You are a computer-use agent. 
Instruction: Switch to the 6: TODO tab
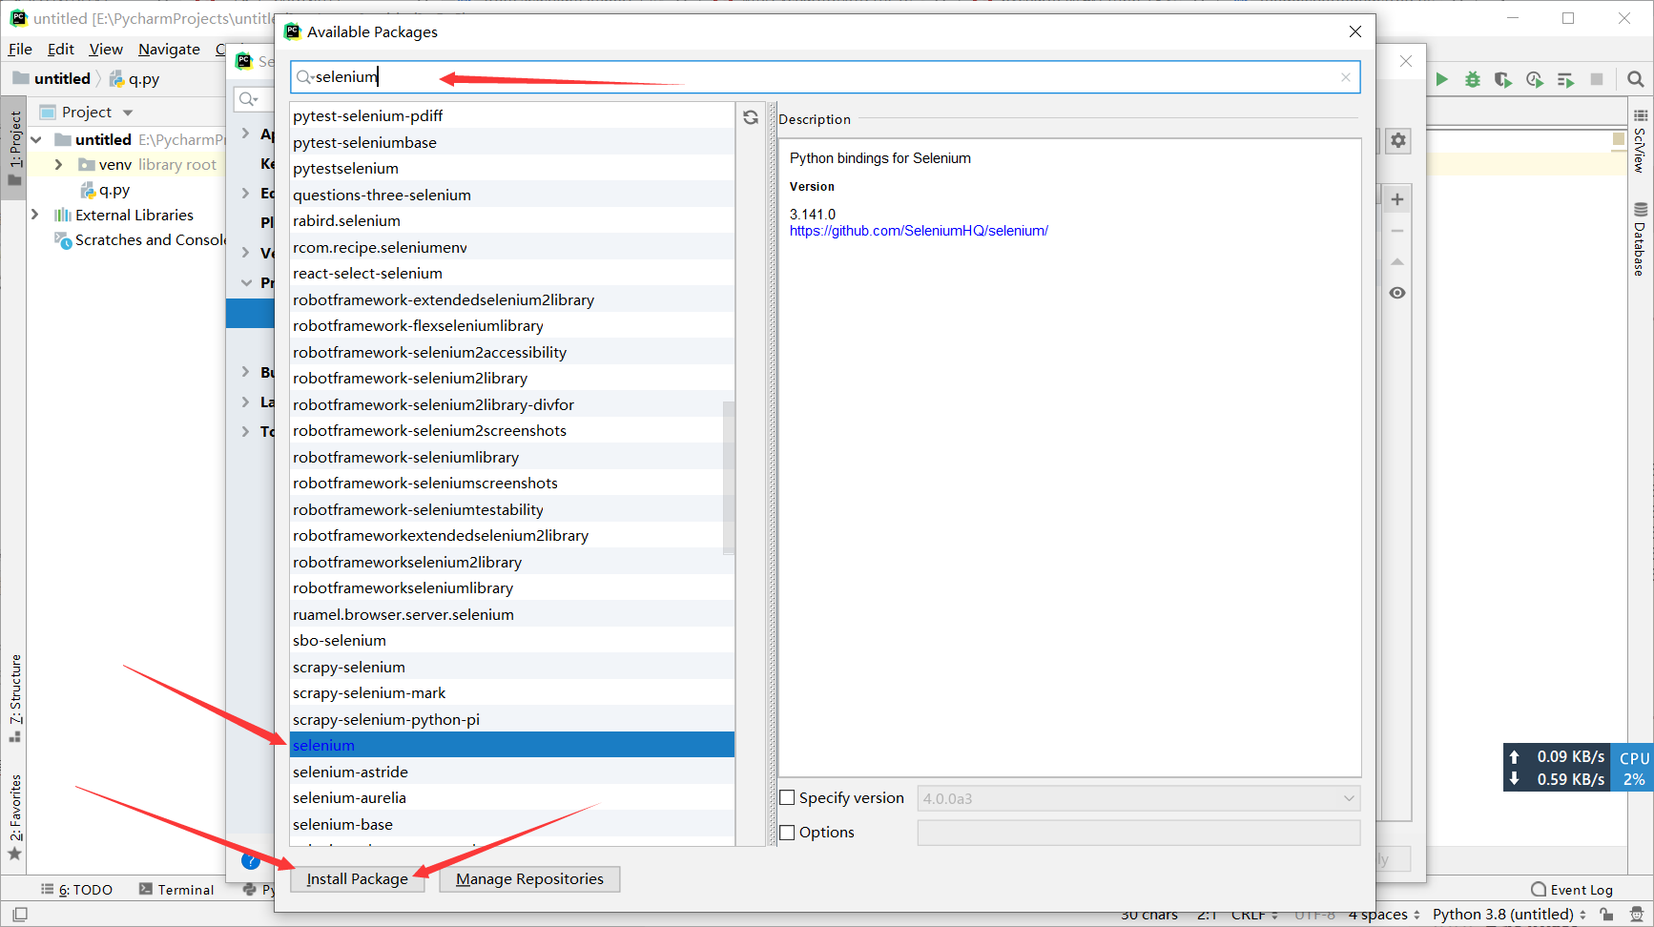pyautogui.click(x=76, y=890)
